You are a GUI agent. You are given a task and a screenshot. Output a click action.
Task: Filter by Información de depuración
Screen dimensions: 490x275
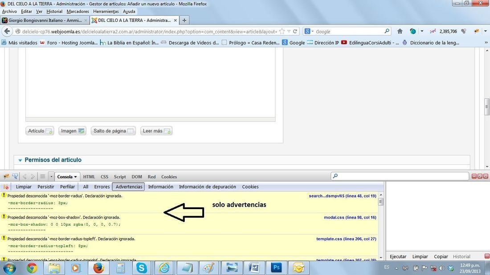coord(208,186)
